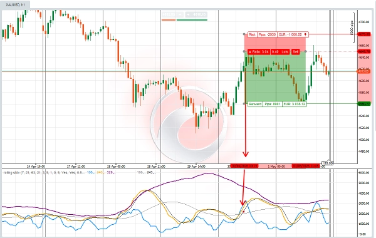This screenshot has width=376, height=238.
Task: Click the pin icon on the Risk label
Action: click(x=306, y=34)
